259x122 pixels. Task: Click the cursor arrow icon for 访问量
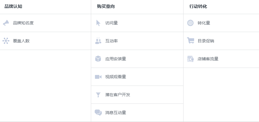(98, 23)
